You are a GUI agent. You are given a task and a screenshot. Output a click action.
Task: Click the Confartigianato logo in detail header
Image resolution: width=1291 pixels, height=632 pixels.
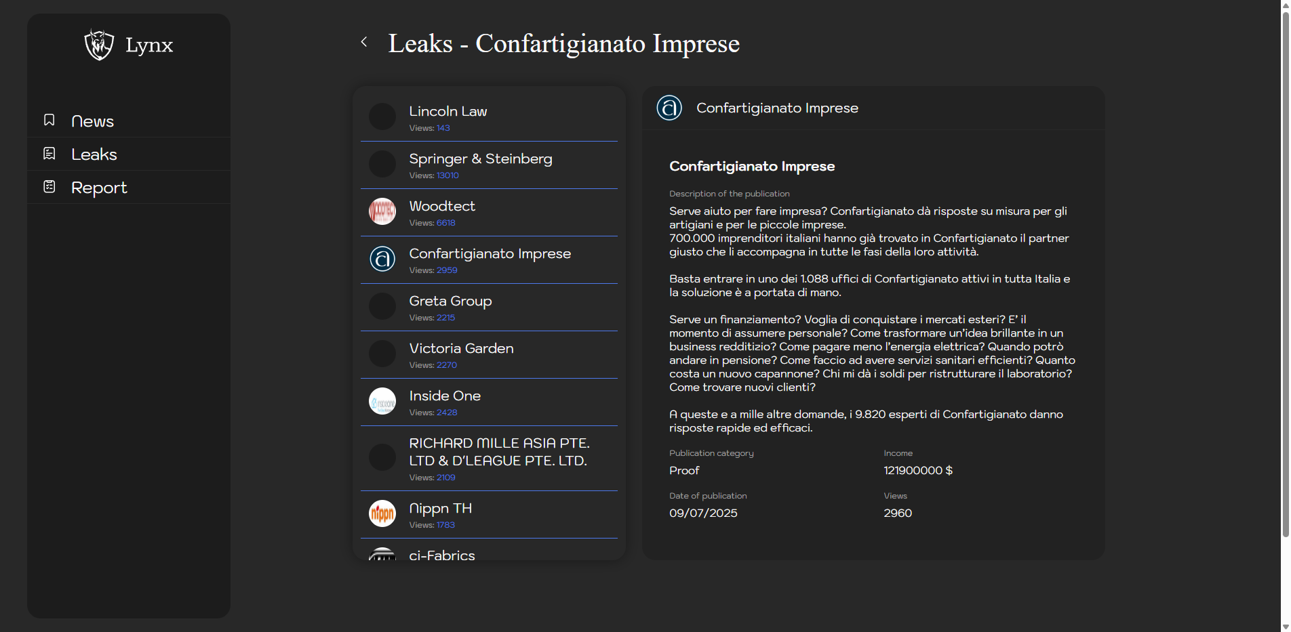point(669,108)
